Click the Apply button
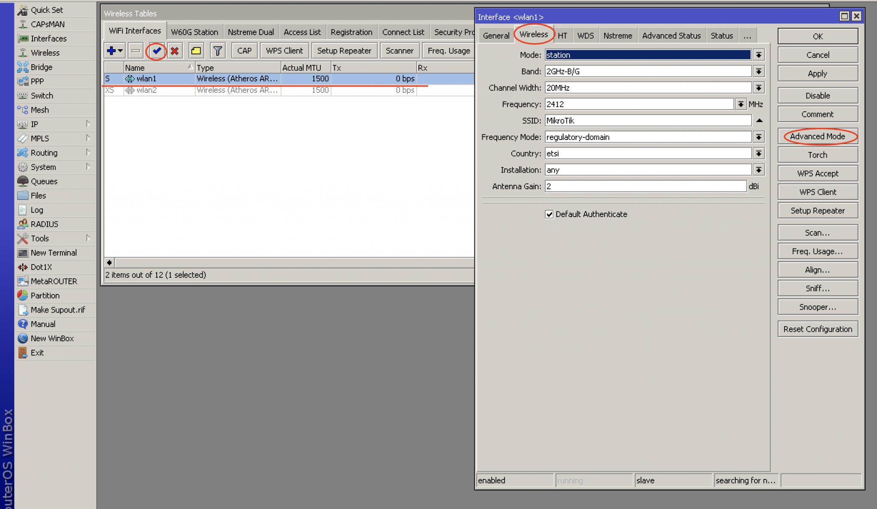Screen dimensions: 877x509 (817, 74)
